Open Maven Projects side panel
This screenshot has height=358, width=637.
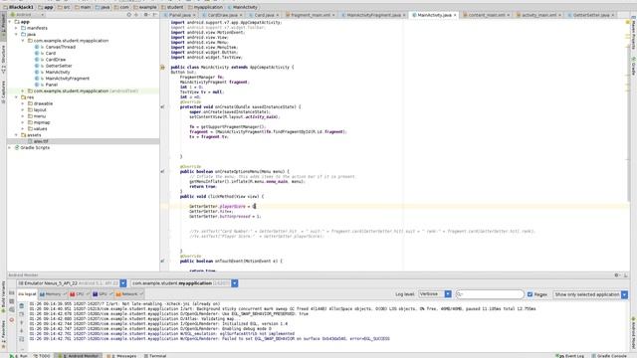[633, 34]
